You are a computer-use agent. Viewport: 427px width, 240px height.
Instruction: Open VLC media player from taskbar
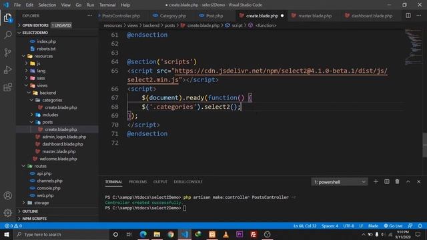[x=226, y=234]
